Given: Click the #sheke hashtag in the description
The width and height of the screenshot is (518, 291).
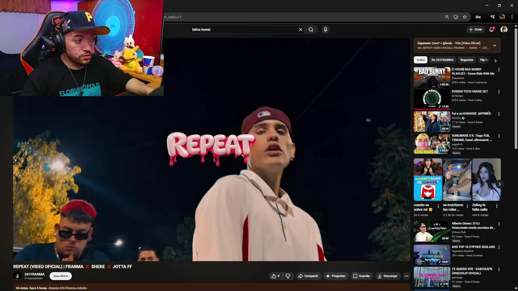Looking at the screenshot, I should (82, 288).
